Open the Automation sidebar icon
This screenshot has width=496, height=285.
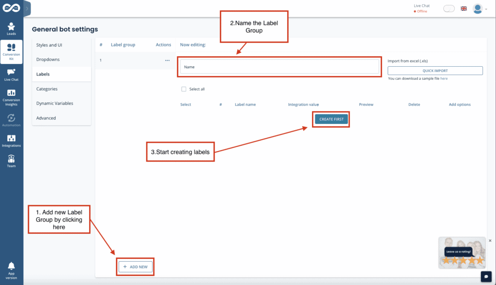coord(11,118)
